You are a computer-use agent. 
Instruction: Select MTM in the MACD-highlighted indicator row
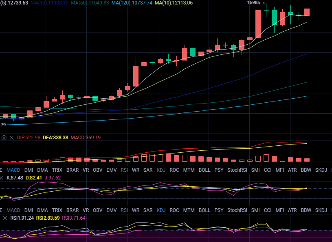coord(189,170)
